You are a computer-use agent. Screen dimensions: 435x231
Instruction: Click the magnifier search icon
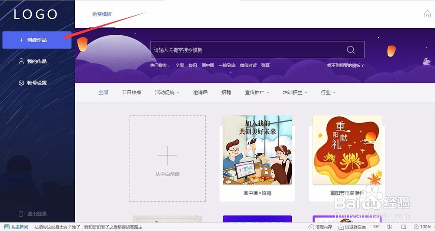(351, 49)
